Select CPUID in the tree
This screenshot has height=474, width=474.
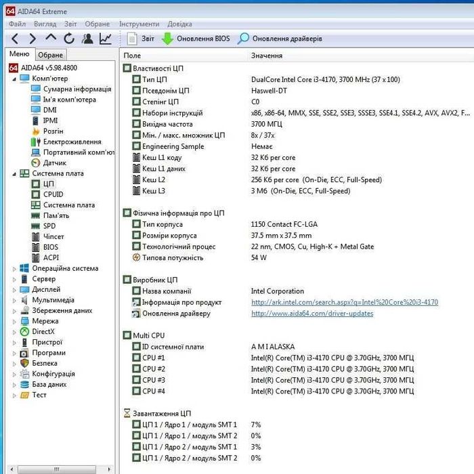(x=53, y=194)
